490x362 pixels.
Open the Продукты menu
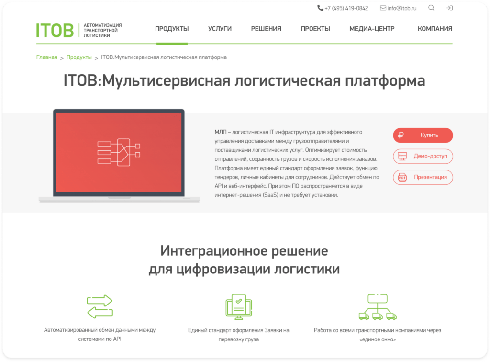click(172, 29)
